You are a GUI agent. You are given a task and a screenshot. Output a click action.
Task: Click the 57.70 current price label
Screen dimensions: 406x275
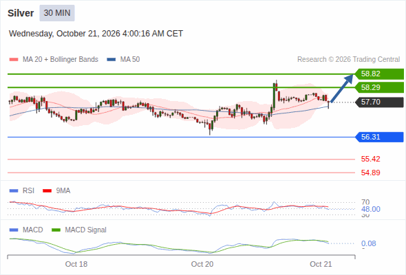click(379, 102)
